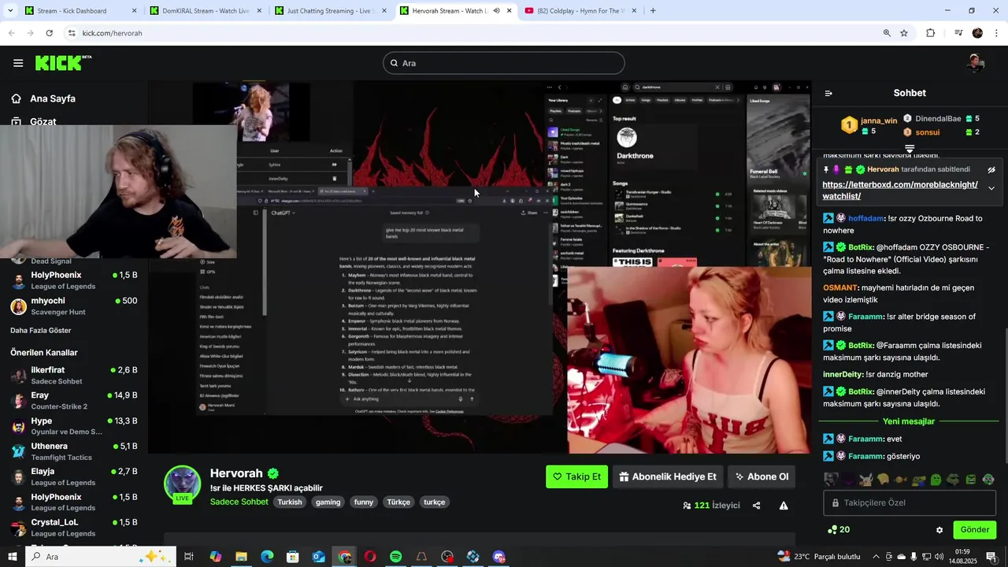Select the Türkçe tag

(398, 502)
